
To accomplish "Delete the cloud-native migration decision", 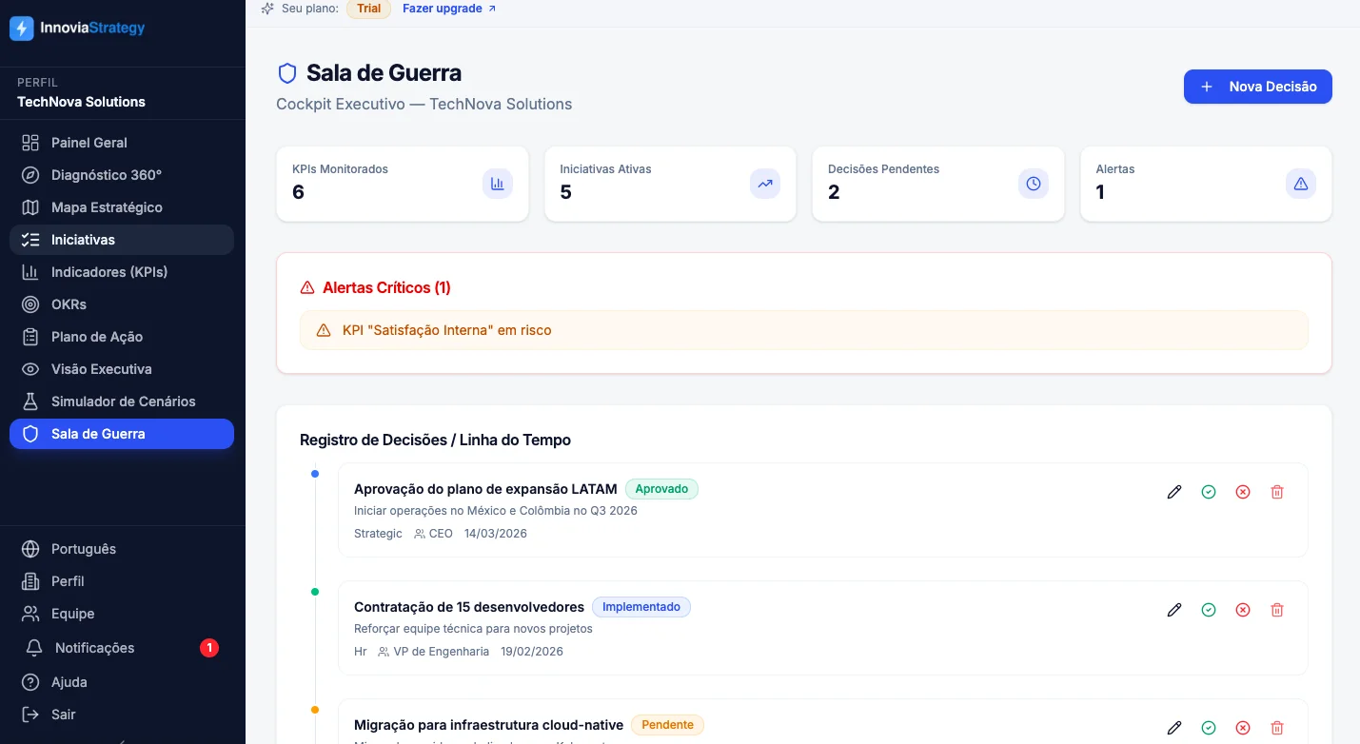I will pyautogui.click(x=1277, y=728).
